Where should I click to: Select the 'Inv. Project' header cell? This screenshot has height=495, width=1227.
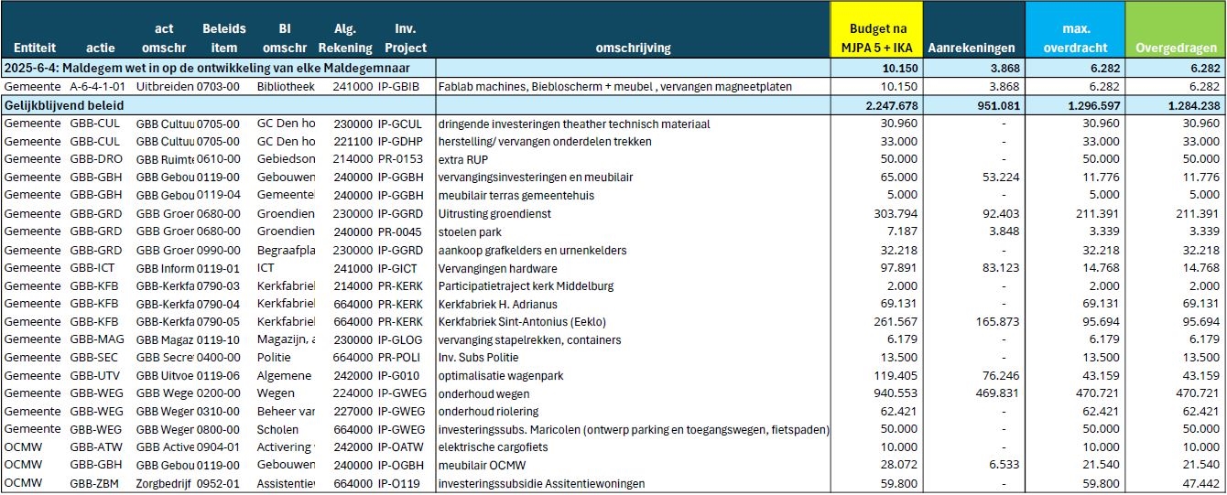coord(405,38)
